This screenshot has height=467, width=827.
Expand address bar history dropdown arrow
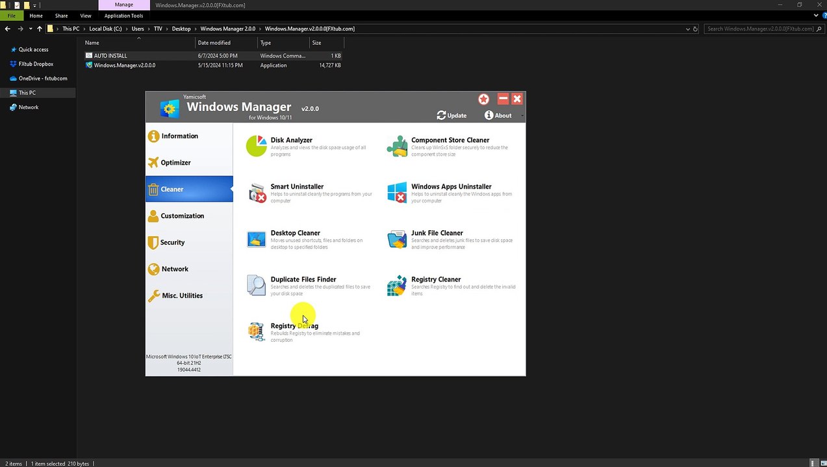688,29
